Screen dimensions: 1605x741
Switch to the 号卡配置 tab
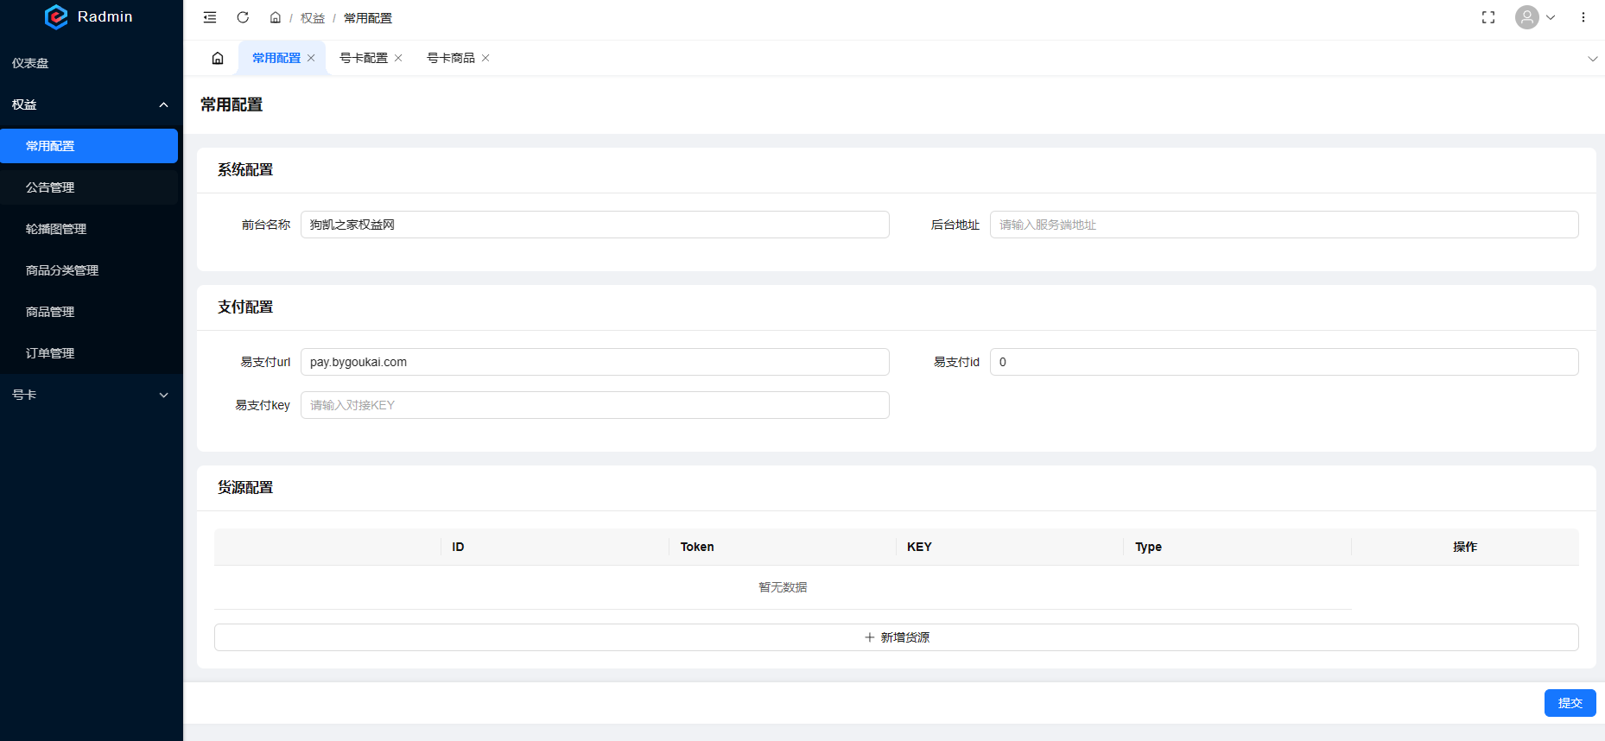pyautogui.click(x=363, y=58)
